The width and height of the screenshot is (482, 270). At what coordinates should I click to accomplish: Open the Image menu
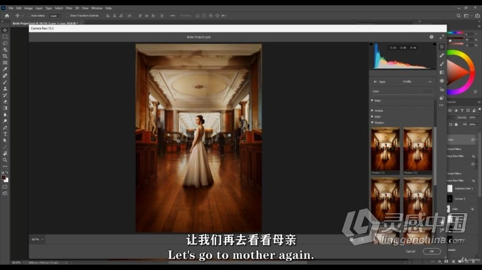29,8
